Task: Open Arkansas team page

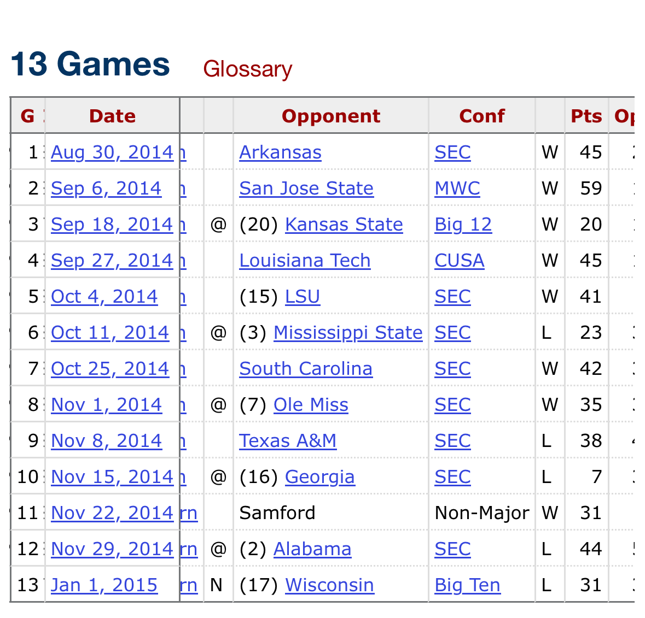Action: 280,152
